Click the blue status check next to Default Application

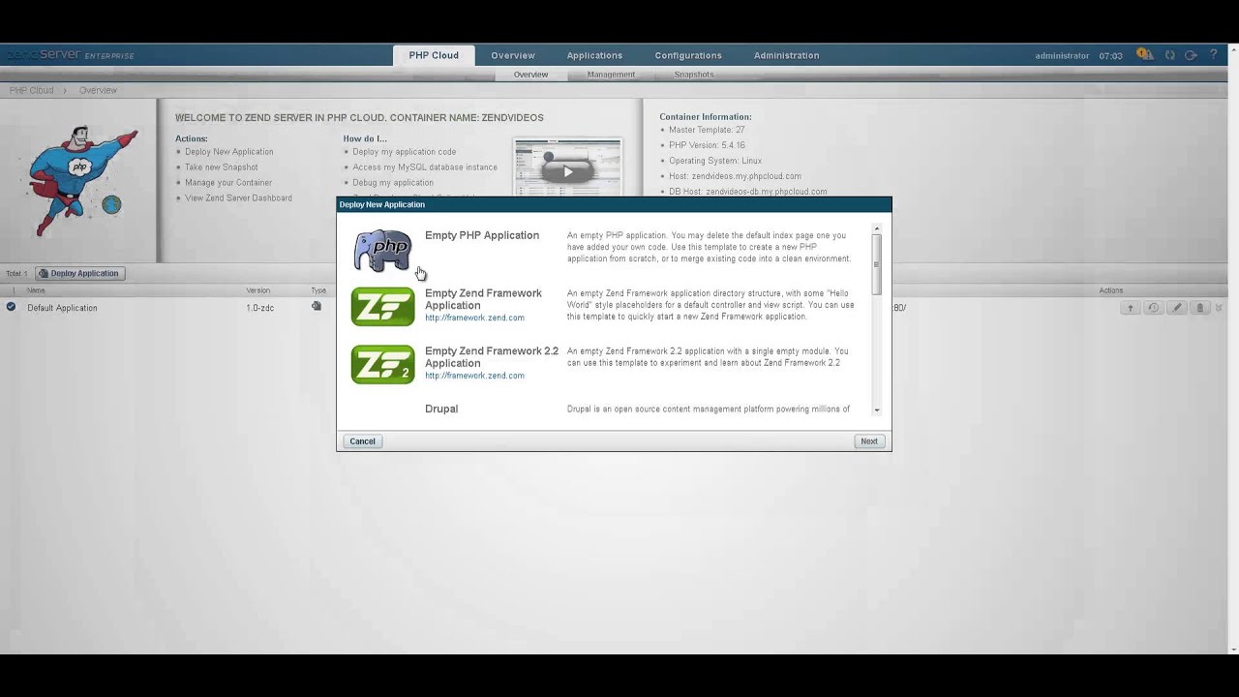coord(11,307)
